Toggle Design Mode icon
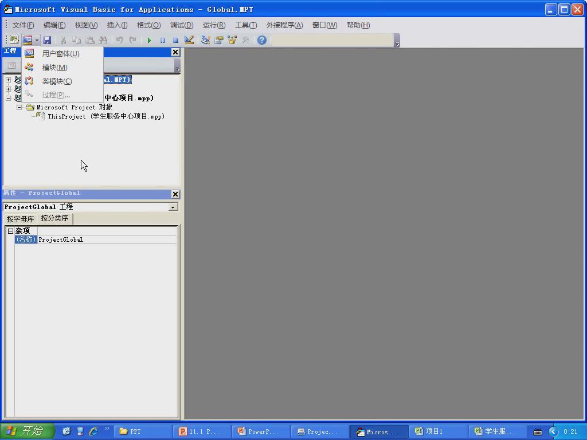Viewport: 587px width, 440px height. (x=189, y=40)
